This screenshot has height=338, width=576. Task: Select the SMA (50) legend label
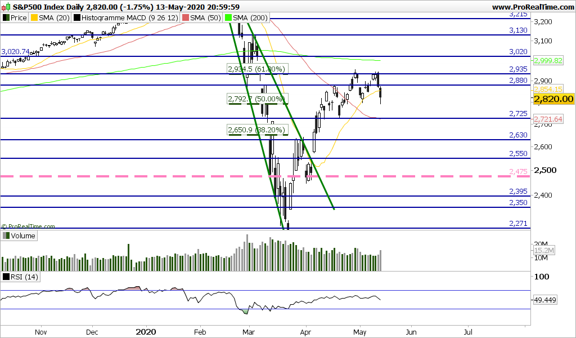(x=206, y=17)
